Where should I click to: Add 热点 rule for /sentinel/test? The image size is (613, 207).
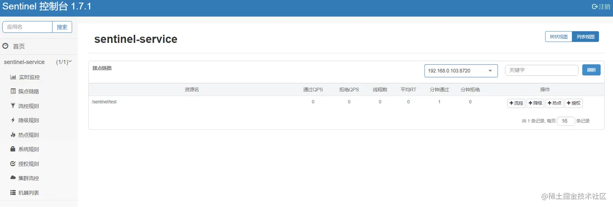554,103
